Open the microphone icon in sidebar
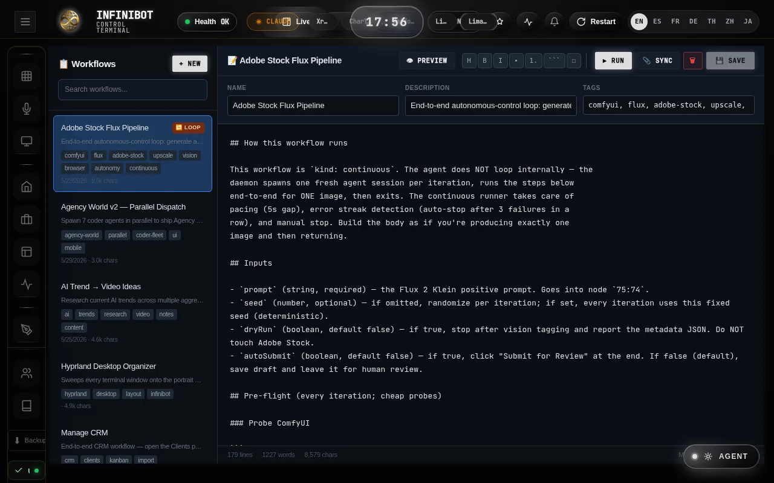 tap(27, 109)
